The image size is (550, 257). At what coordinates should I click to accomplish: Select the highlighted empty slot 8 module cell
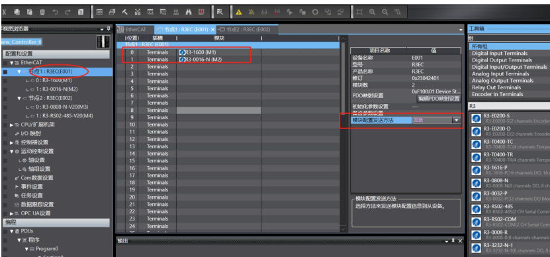(x=219, y=110)
